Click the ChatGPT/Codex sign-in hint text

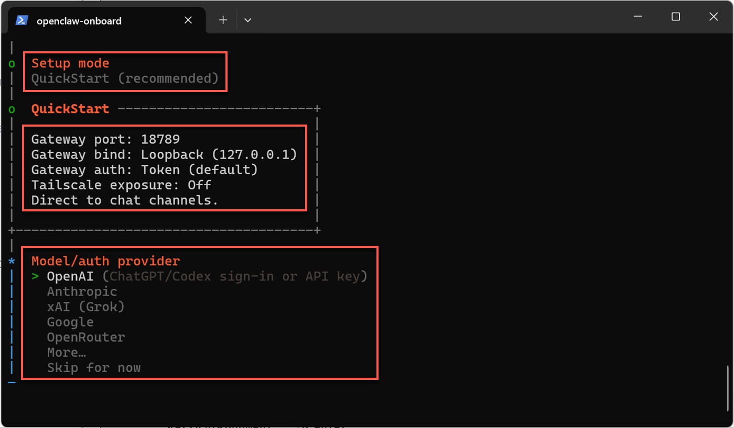(x=235, y=276)
